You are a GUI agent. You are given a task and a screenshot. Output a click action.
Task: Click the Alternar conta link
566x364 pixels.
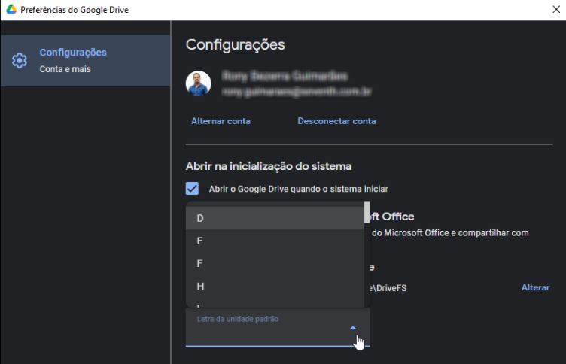tap(221, 121)
